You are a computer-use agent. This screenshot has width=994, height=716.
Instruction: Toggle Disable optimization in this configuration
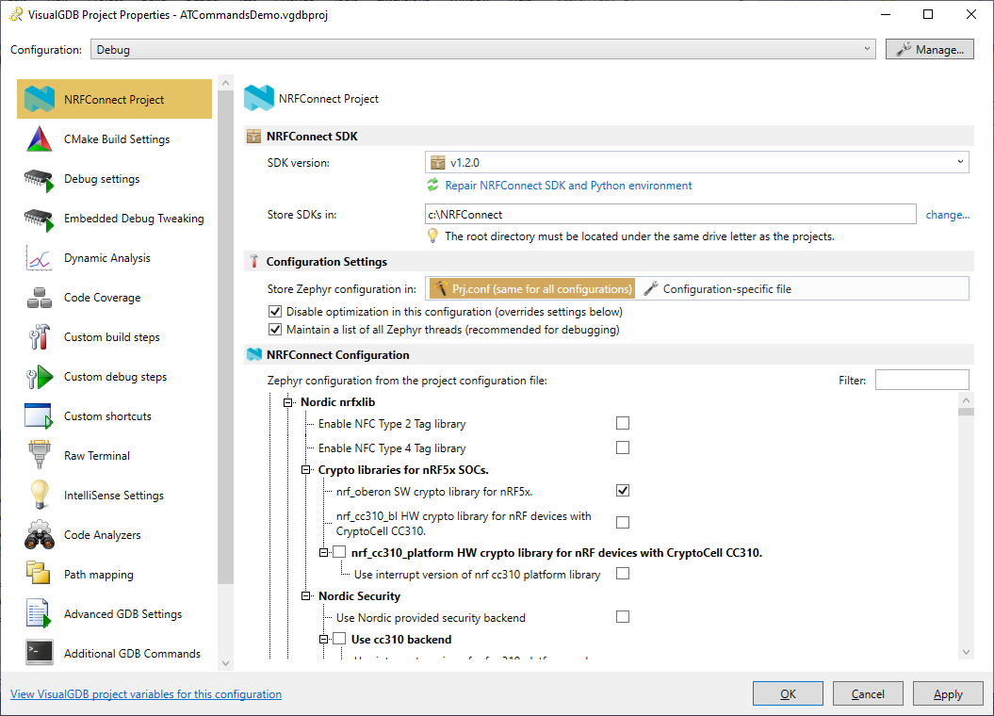click(275, 312)
